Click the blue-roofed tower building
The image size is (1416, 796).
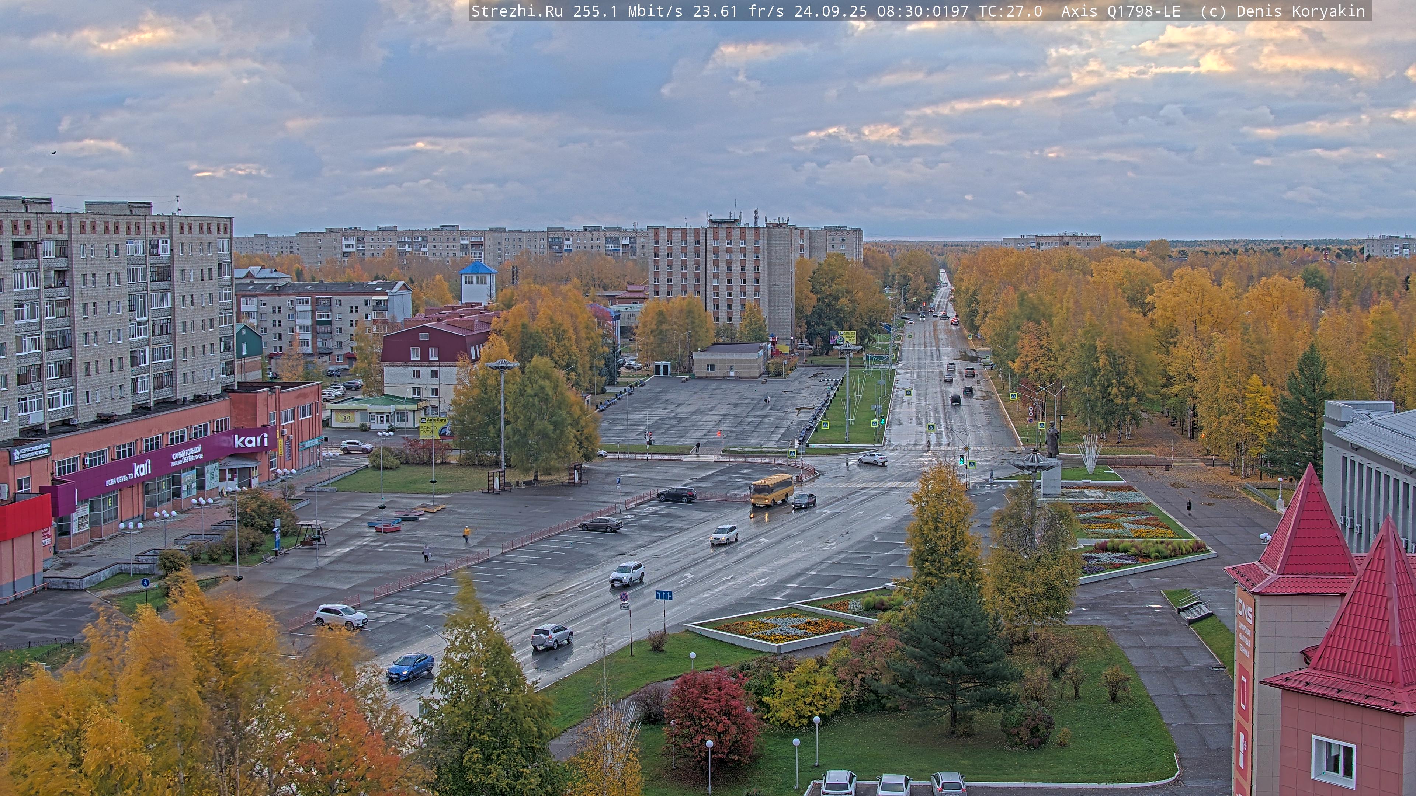[477, 282]
